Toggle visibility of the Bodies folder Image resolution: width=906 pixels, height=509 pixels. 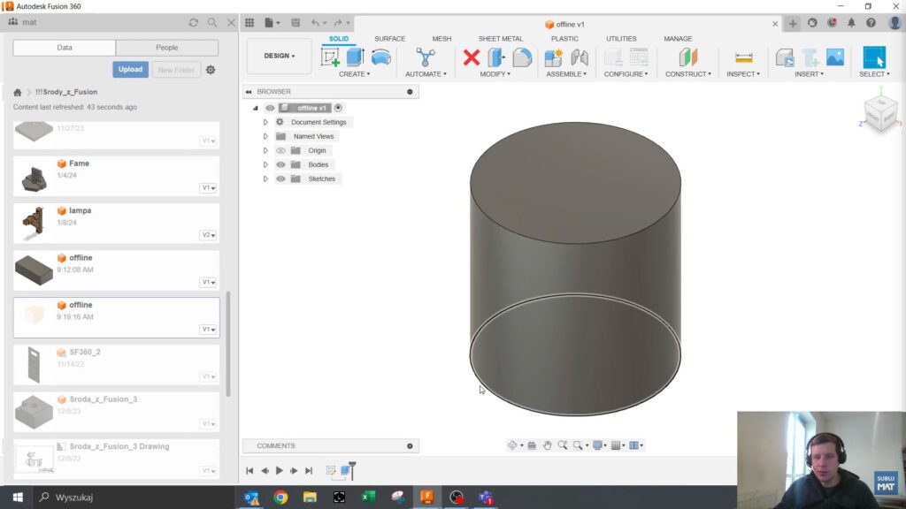point(280,163)
